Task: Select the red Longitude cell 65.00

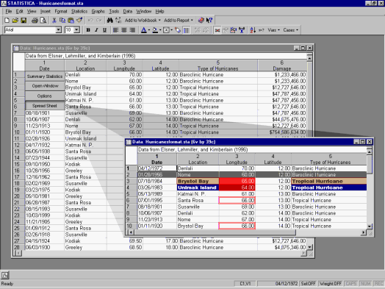Action: (237, 181)
